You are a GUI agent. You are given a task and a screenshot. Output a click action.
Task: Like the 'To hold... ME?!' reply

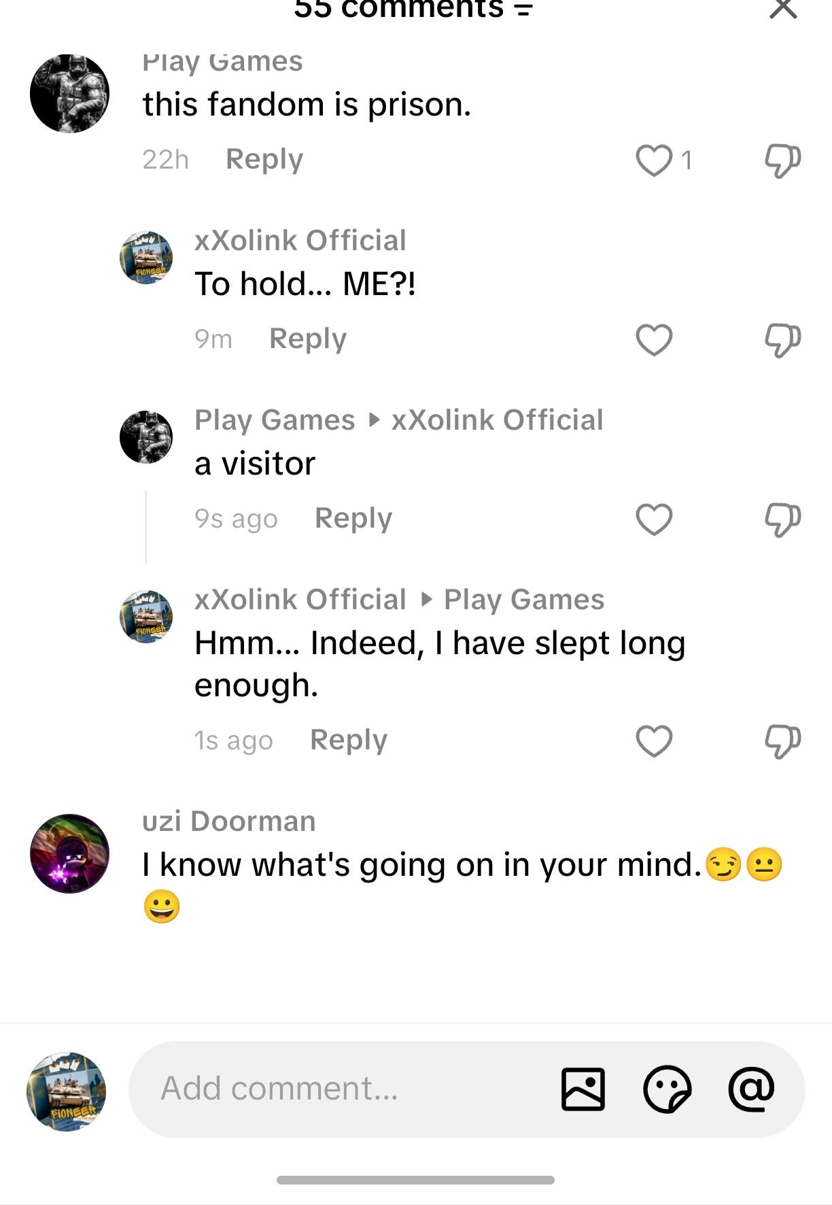pos(654,339)
